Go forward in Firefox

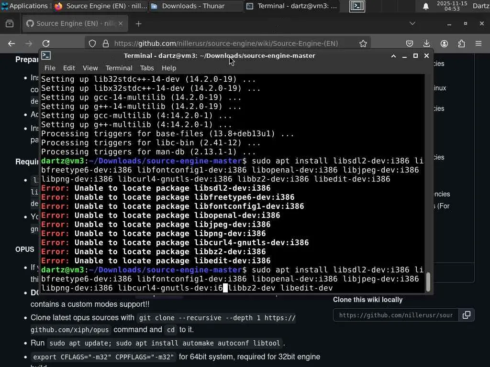[x=29, y=43]
